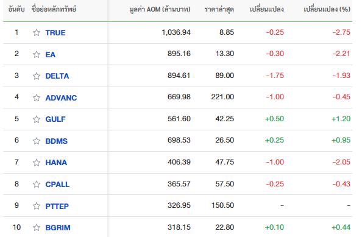Sort by ราคาล่าสุด column header
362x237 pixels.
(x=219, y=10)
